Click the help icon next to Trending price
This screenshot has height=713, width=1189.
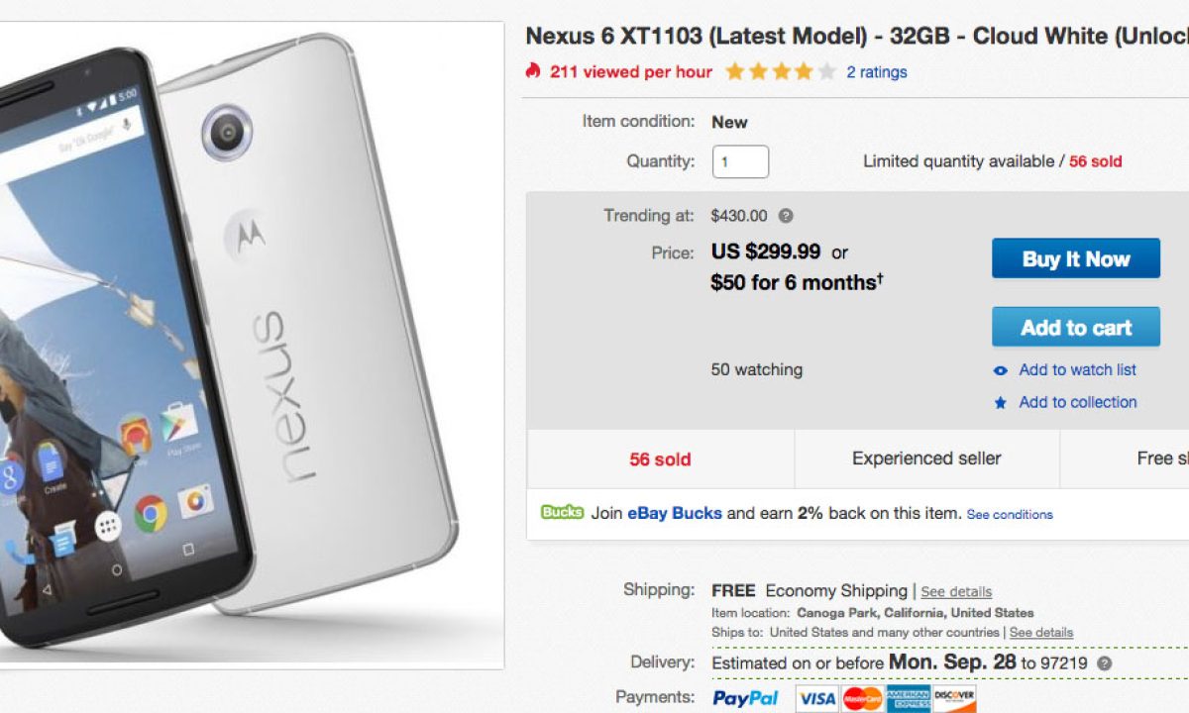pyautogui.click(x=786, y=215)
